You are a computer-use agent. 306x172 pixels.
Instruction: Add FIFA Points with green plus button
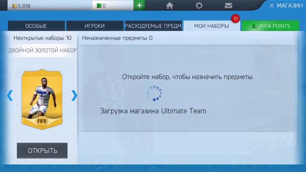click(x=139, y=5)
